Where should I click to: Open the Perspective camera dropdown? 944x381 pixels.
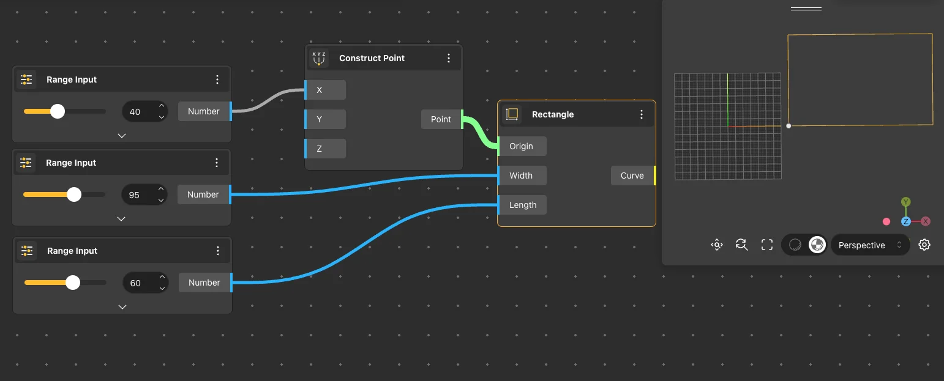tap(869, 245)
